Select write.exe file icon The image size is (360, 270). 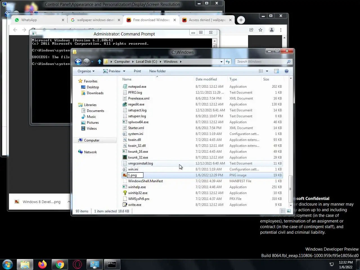(125, 205)
